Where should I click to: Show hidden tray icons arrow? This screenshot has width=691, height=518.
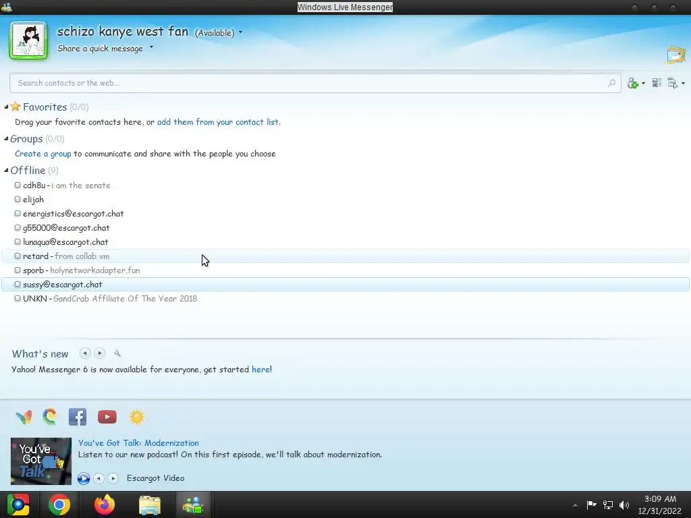tap(575, 505)
